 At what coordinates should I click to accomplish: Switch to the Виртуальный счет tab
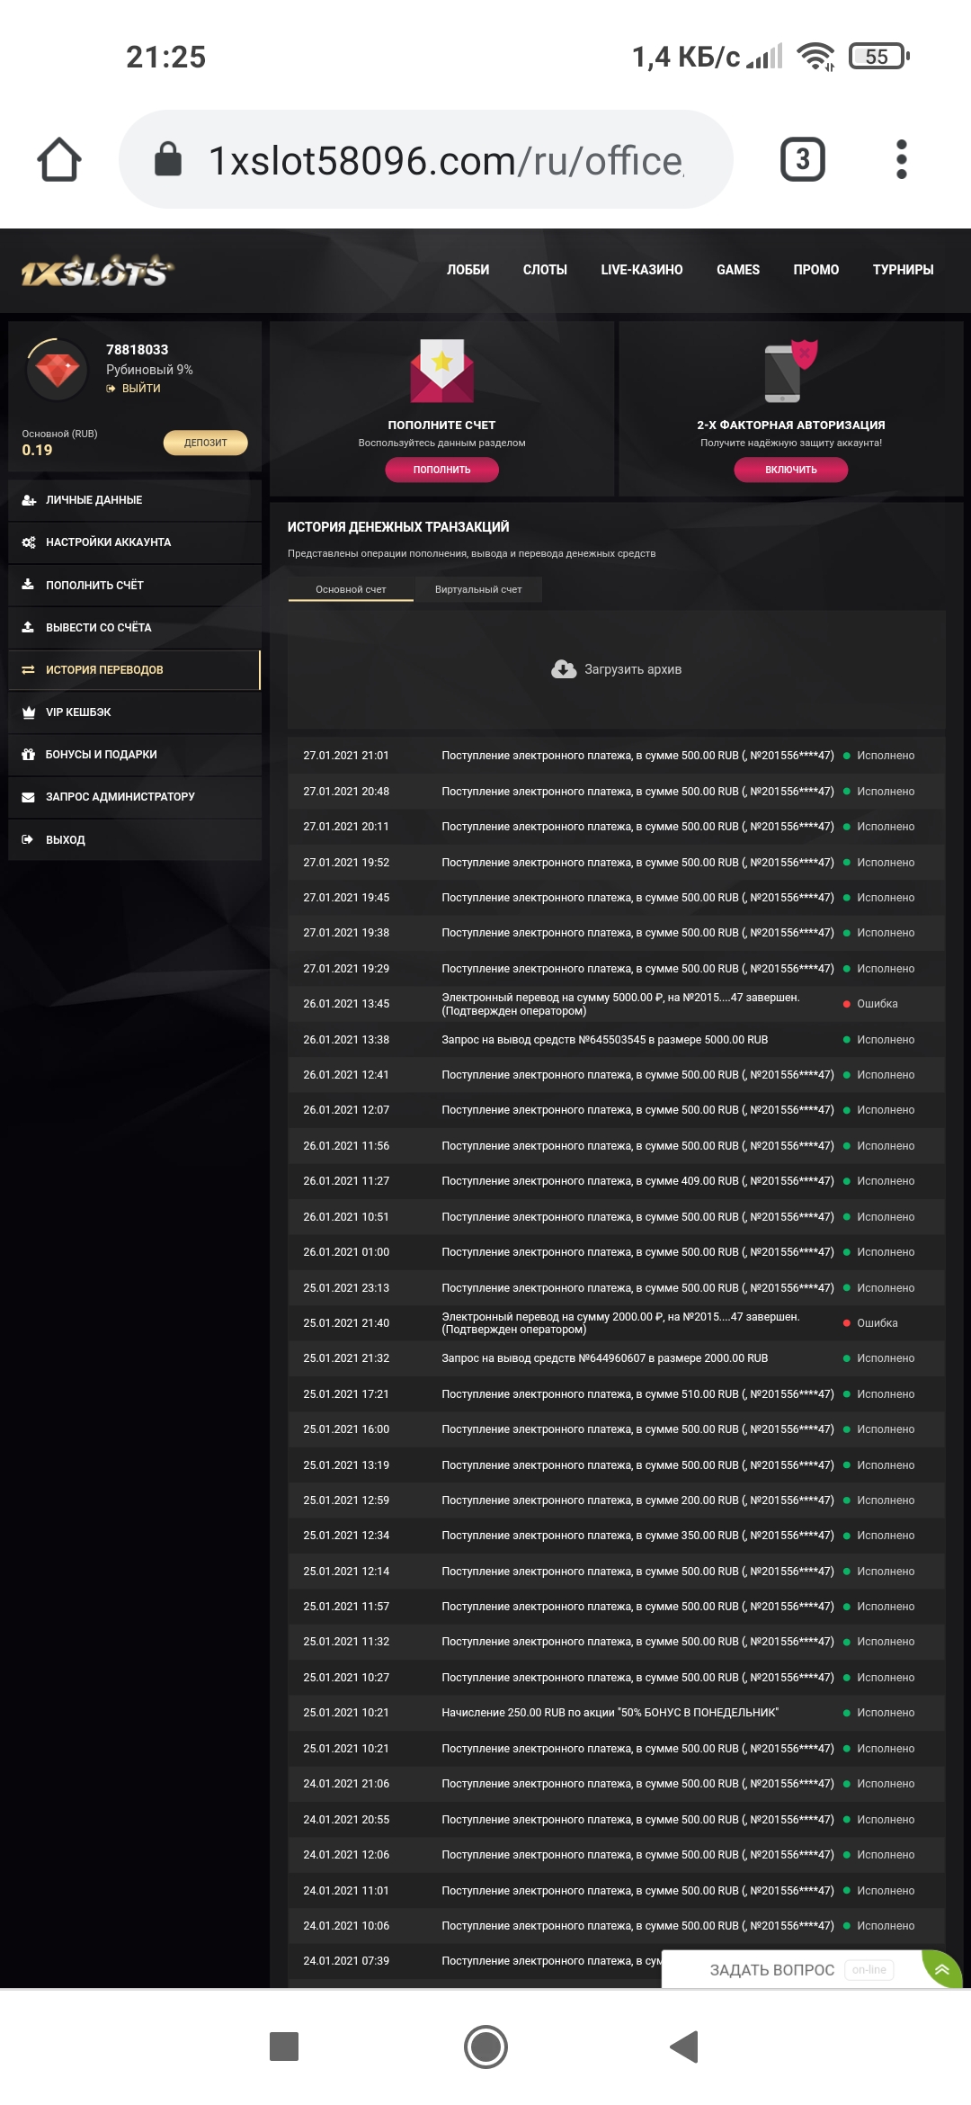[x=477, y=590]
